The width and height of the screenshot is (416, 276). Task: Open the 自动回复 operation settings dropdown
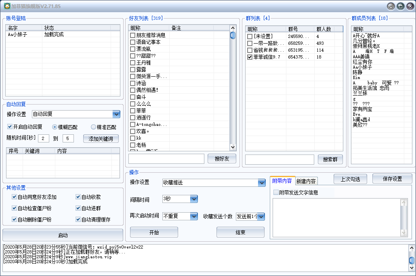click(116, 114)
